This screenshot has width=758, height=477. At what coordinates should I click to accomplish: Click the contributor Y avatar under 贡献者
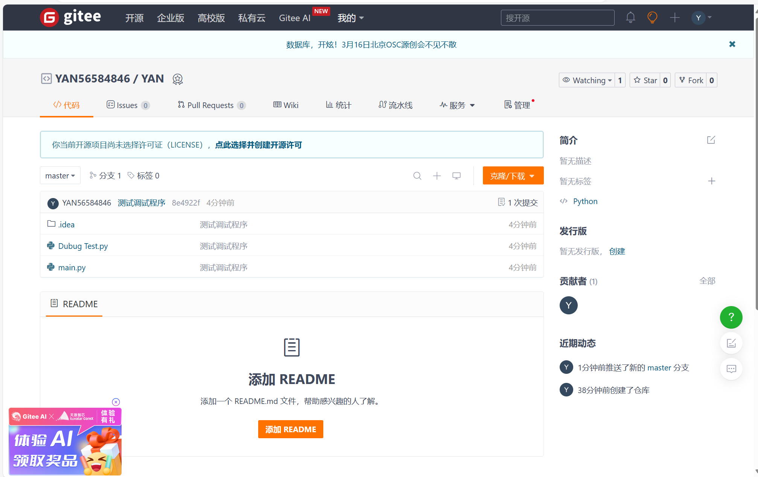(x=568, y=305)
